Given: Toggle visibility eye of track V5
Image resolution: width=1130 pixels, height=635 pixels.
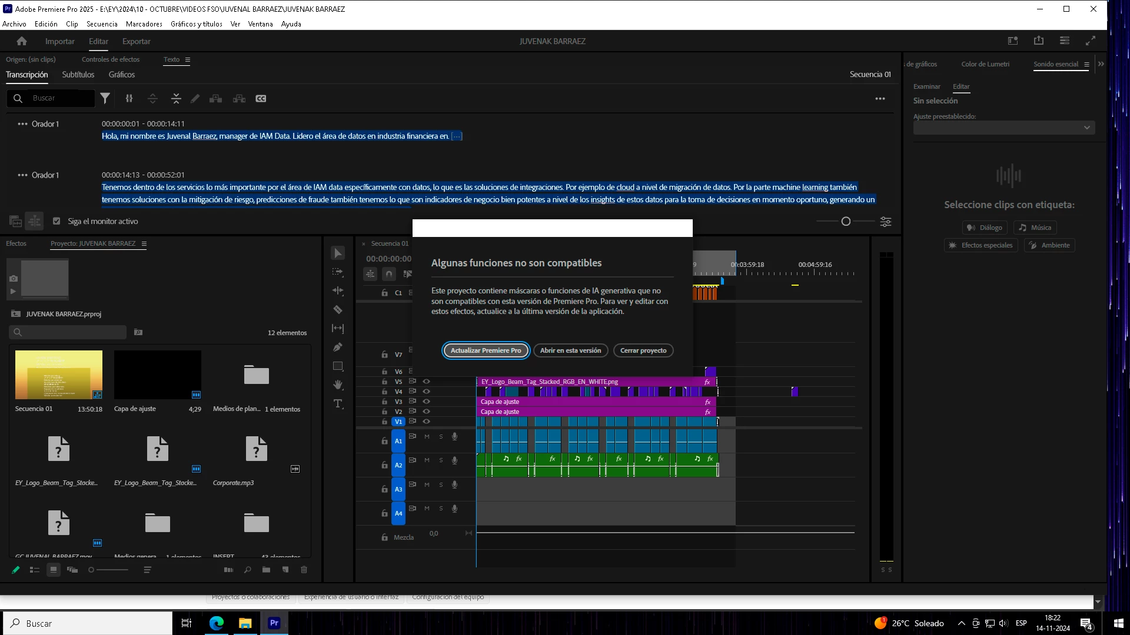Looking at the screenshot, I should click(x=427, y=382).
